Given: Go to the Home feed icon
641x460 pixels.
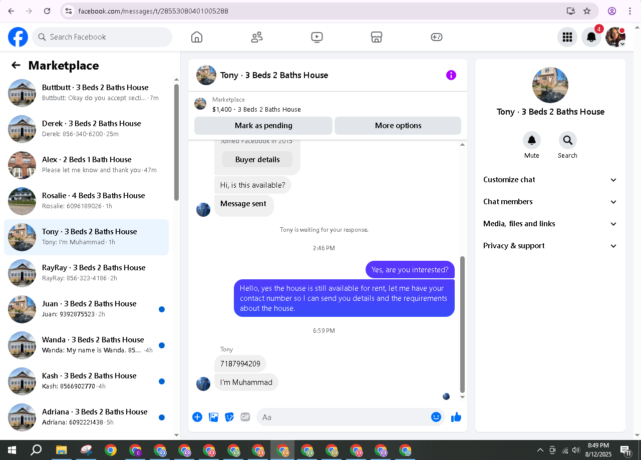Looking at the screenshot, I should (x=197, y=37).
